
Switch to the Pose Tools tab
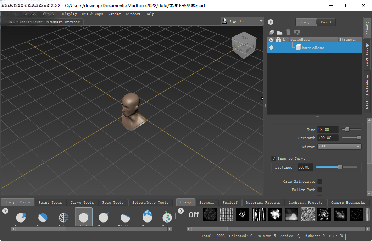pyautogui.click(x=113, y=203)
